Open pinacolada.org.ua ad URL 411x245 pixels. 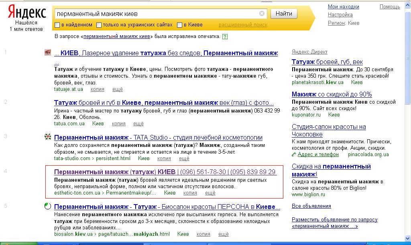(368, 155)
